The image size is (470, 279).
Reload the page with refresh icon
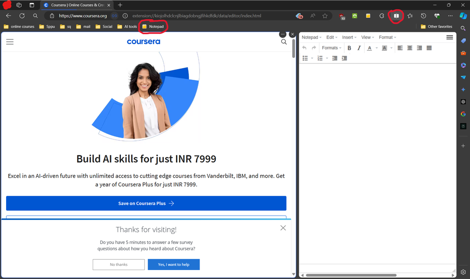point(22,16)
